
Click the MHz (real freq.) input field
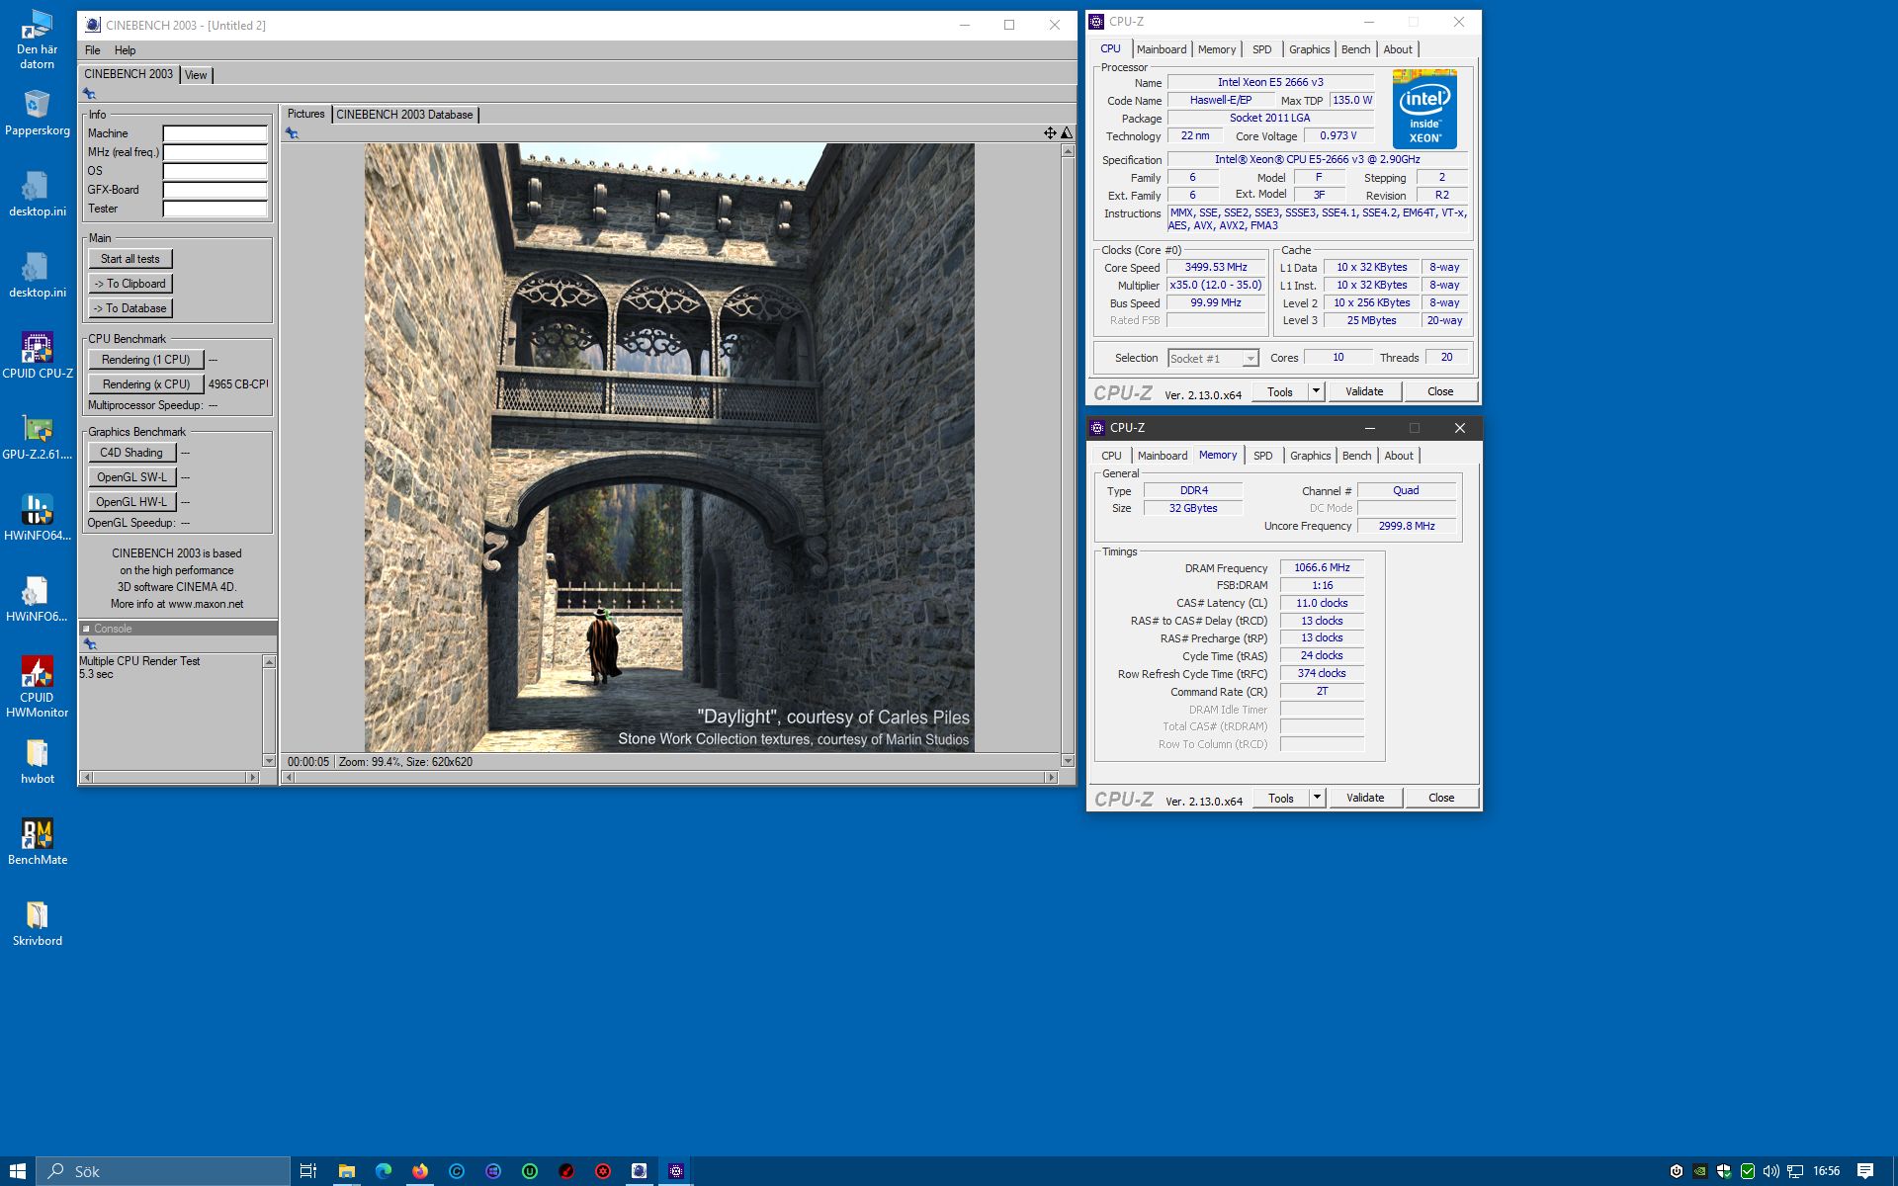[216, 152]
